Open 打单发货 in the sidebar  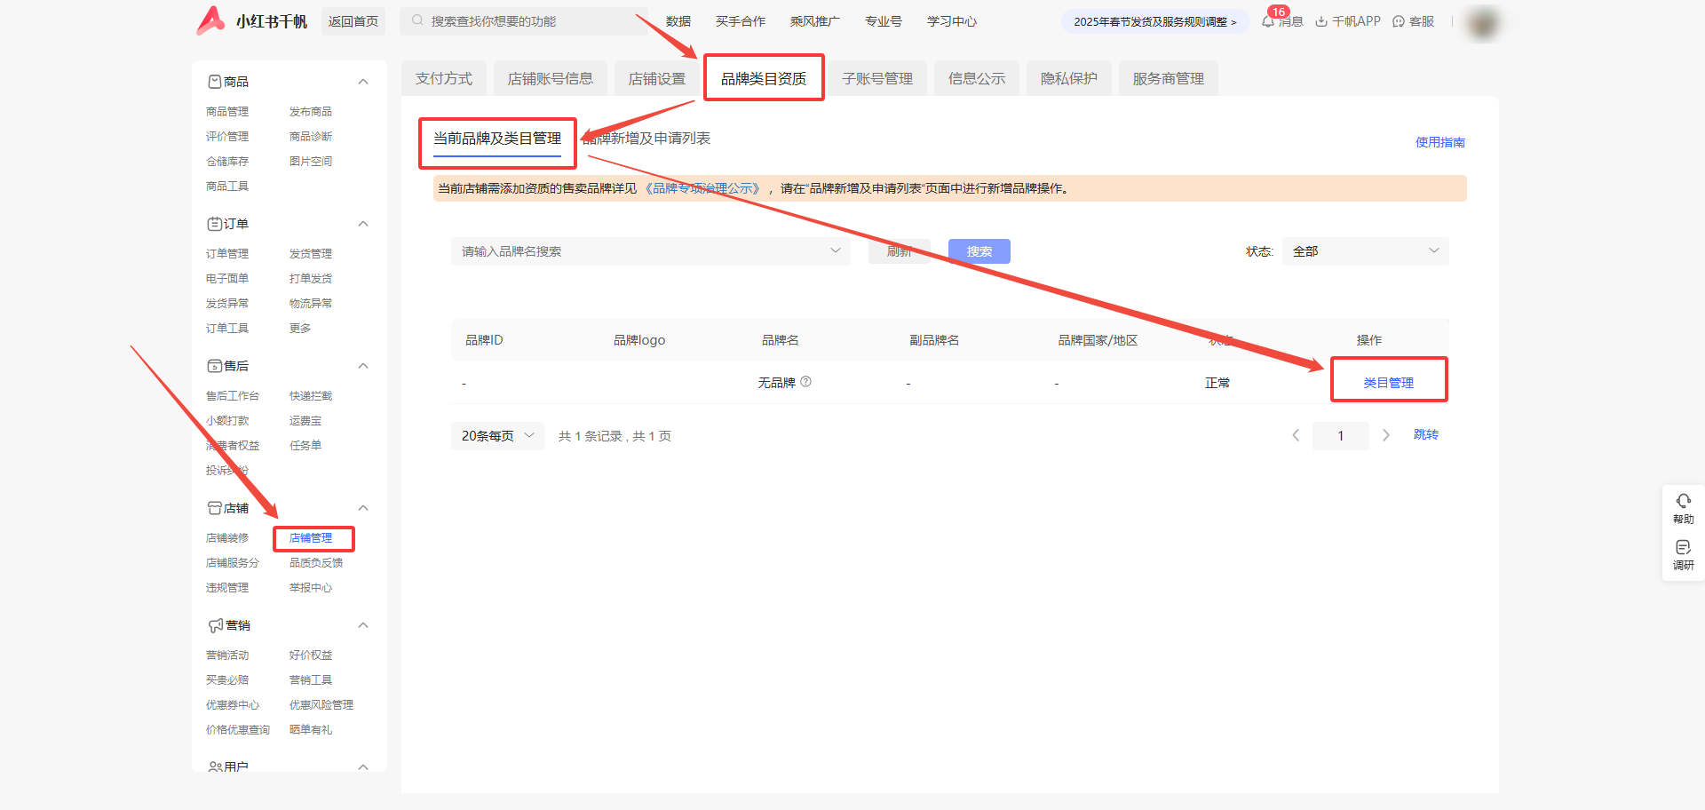(x=311, y=279)
